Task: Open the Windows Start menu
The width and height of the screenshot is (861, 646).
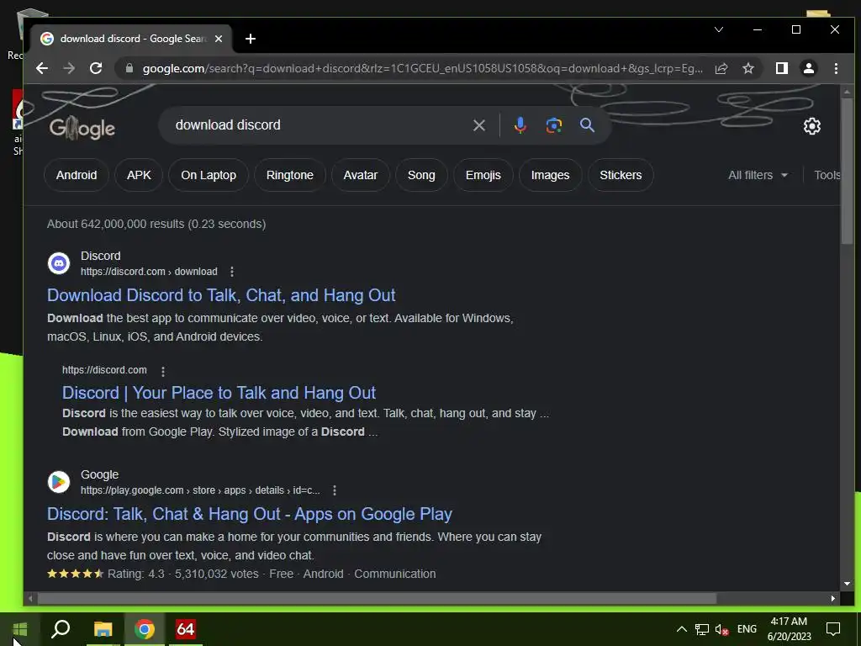Action: [20, 629]
